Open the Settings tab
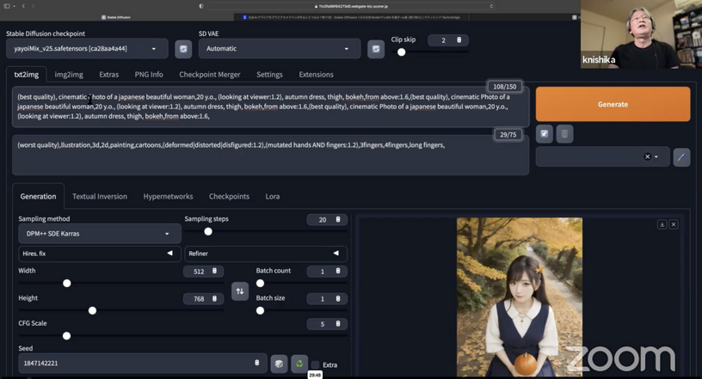Viewport: 702px width, 379px height. (x=269, y=74)
